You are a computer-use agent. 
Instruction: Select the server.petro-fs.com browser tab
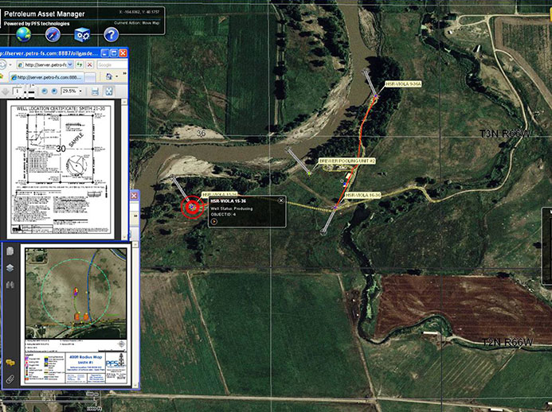[47, 77]
